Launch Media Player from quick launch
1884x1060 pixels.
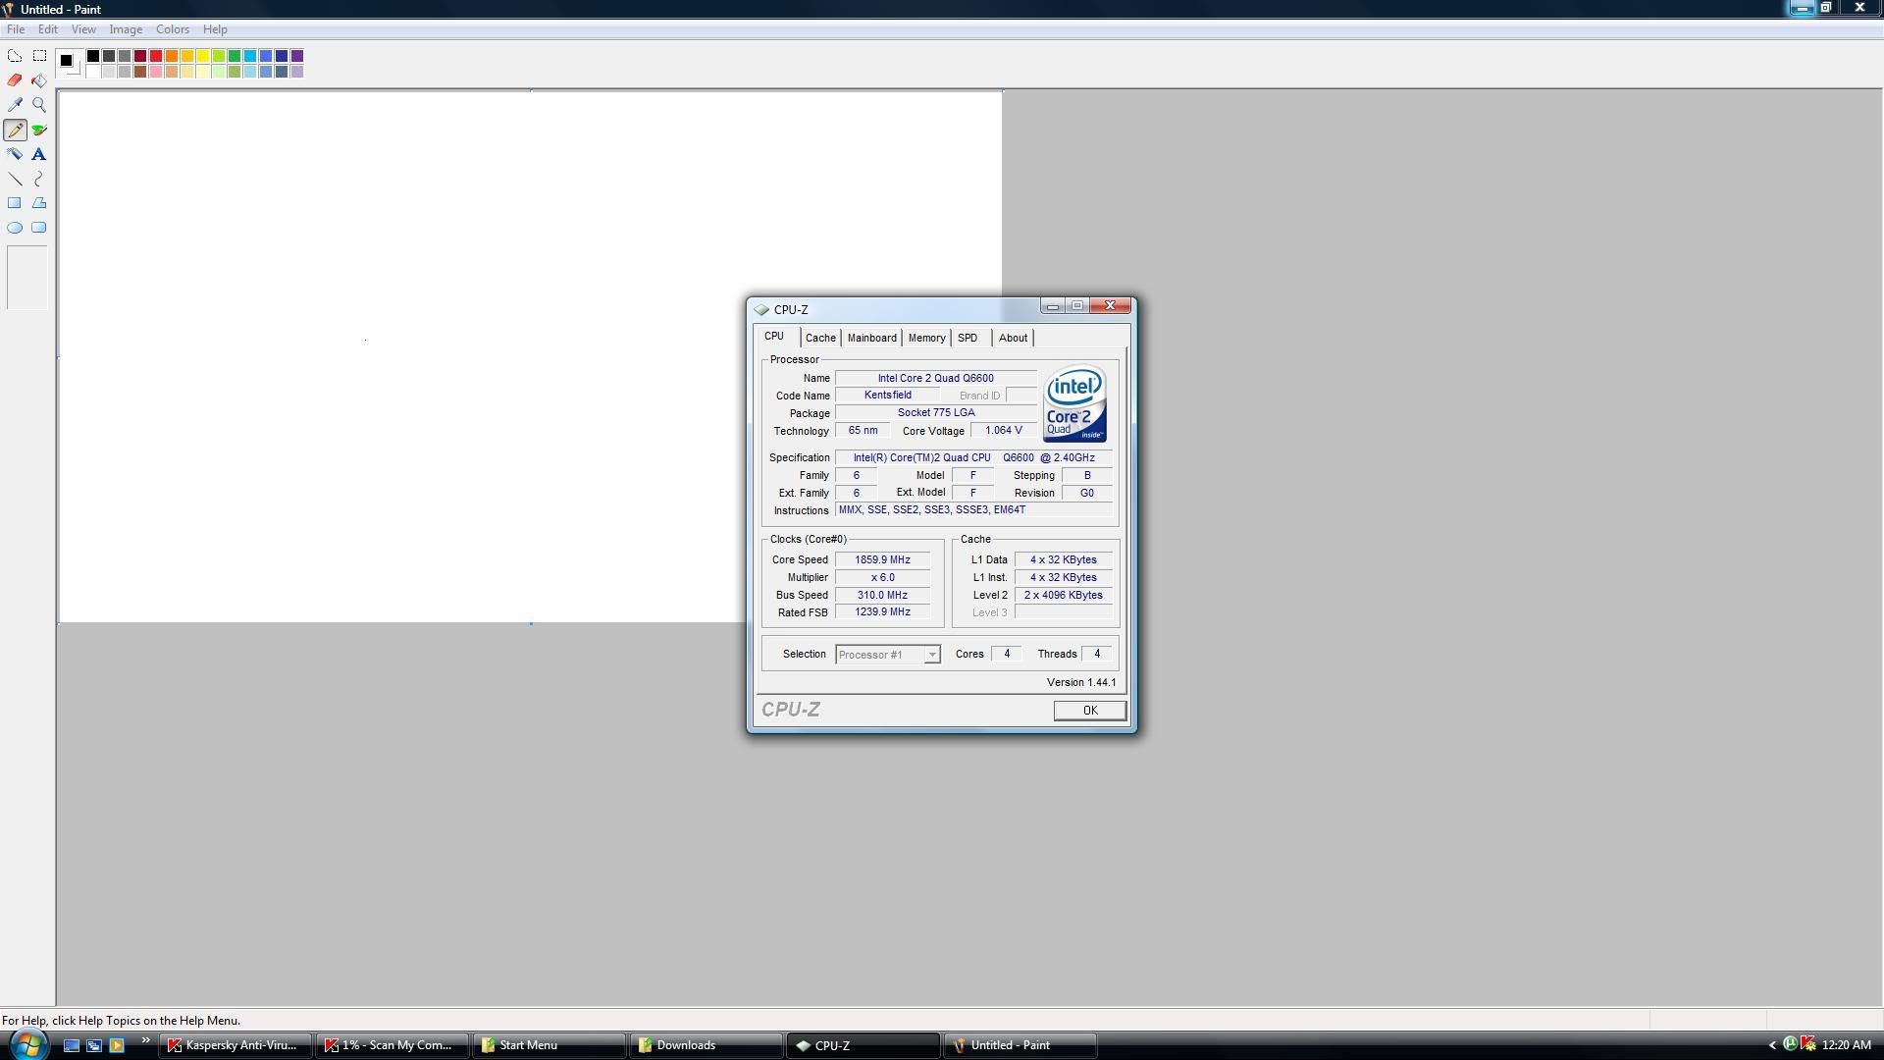point(116,1045)
